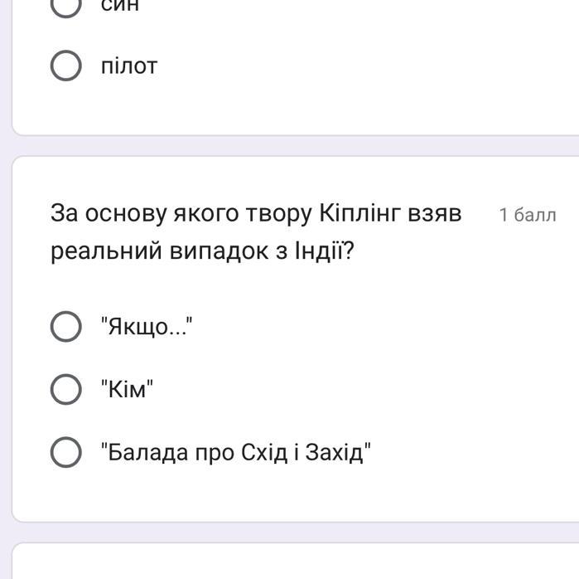
Task: Click the word "взяв" in the question title
Action: [x=433, y=214]
